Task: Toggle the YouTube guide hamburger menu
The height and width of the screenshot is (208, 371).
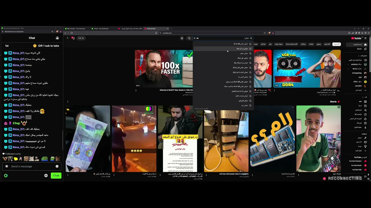Action: (x=365, y=38)
